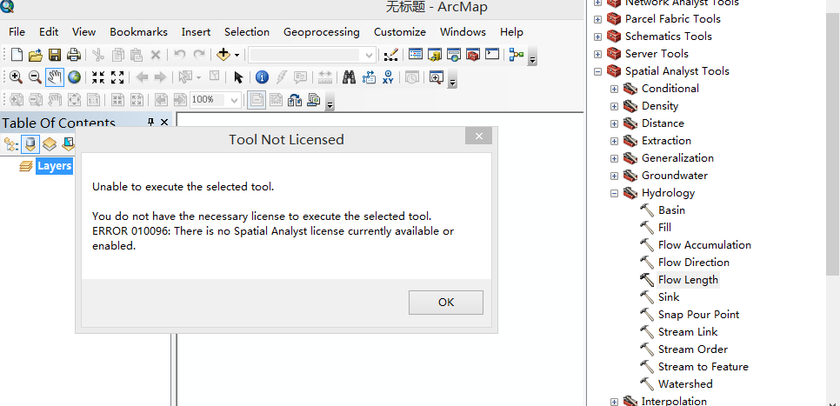Viewport: 840px width, 406px height.
Task: Open the Python window icon
Action: [492, 54]
